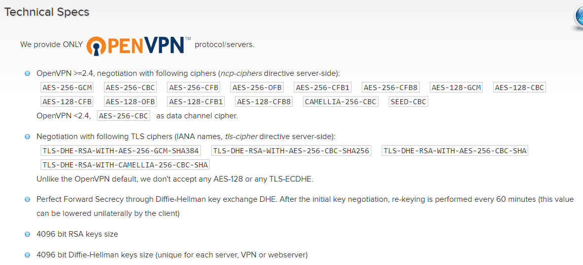Click the SEED-CBC cipher tag
The width and height of the screenshot is (583, 265).
(x=408, y=102)
